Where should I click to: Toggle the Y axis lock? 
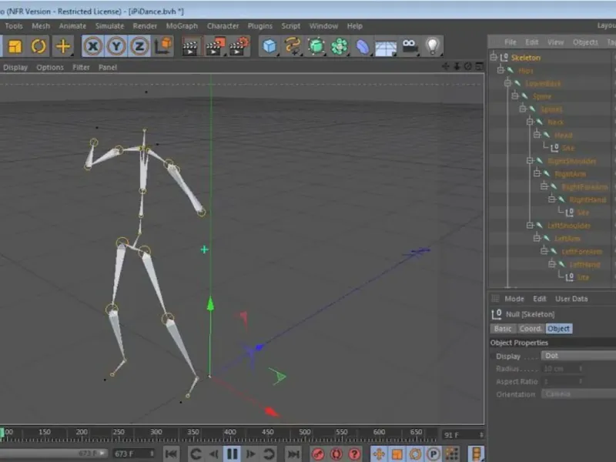[x=116, y=46]
